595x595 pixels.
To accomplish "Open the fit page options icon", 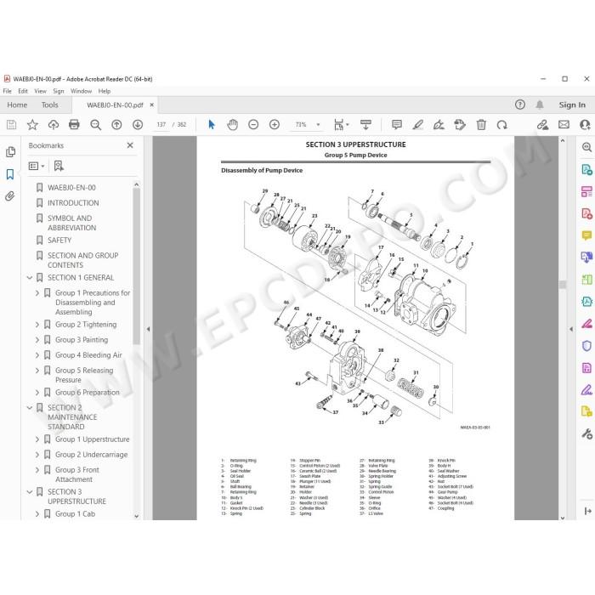I will (x=341, y=124).
